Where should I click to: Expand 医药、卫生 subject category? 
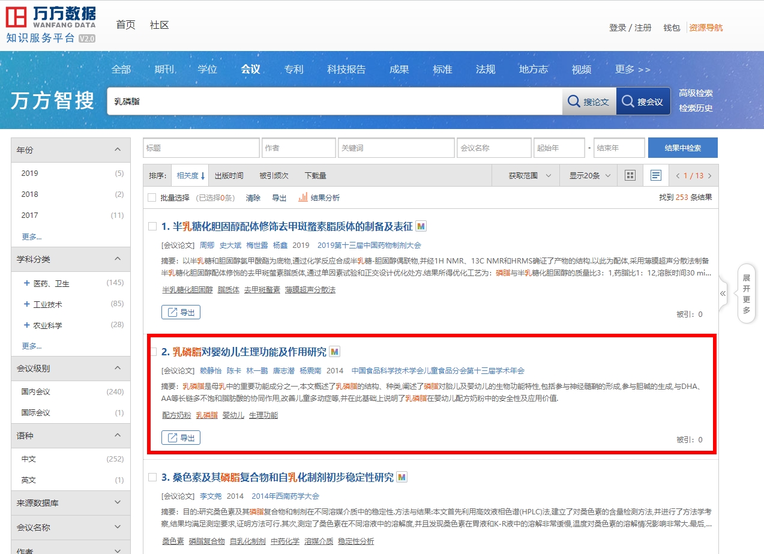26,283
